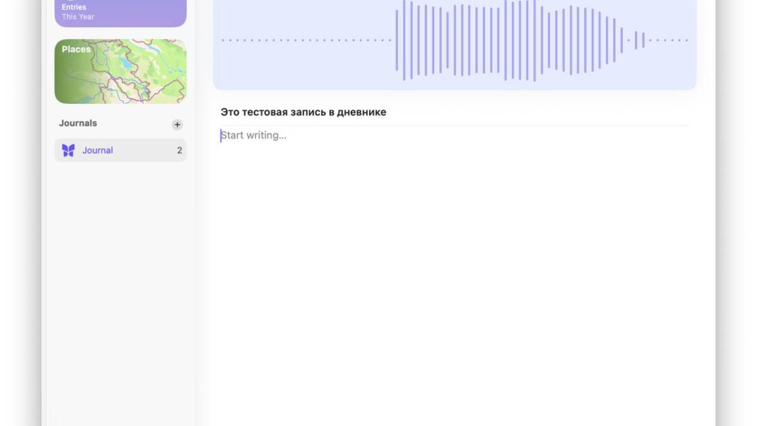Click empty editor area below Start writing

click(x=454, y=265)
